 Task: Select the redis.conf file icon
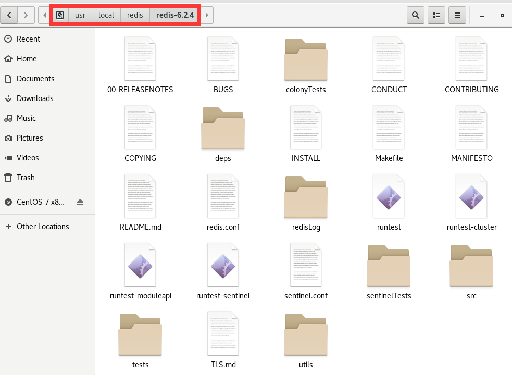tap(223, 196)
